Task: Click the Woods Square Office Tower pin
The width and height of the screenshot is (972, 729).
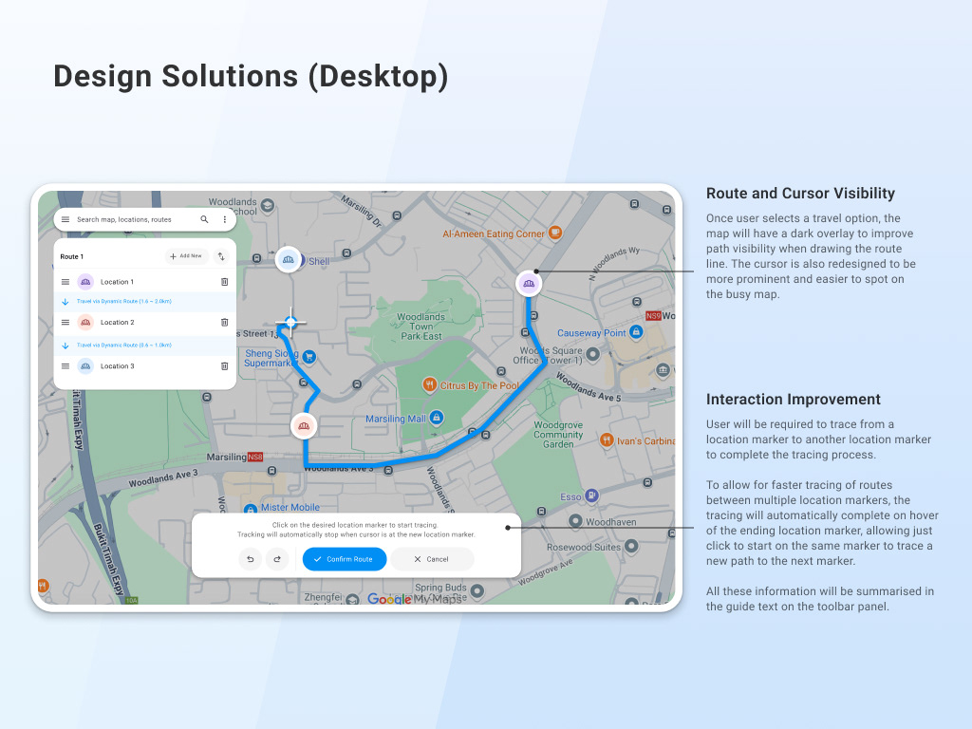Action: coord(593,354)
